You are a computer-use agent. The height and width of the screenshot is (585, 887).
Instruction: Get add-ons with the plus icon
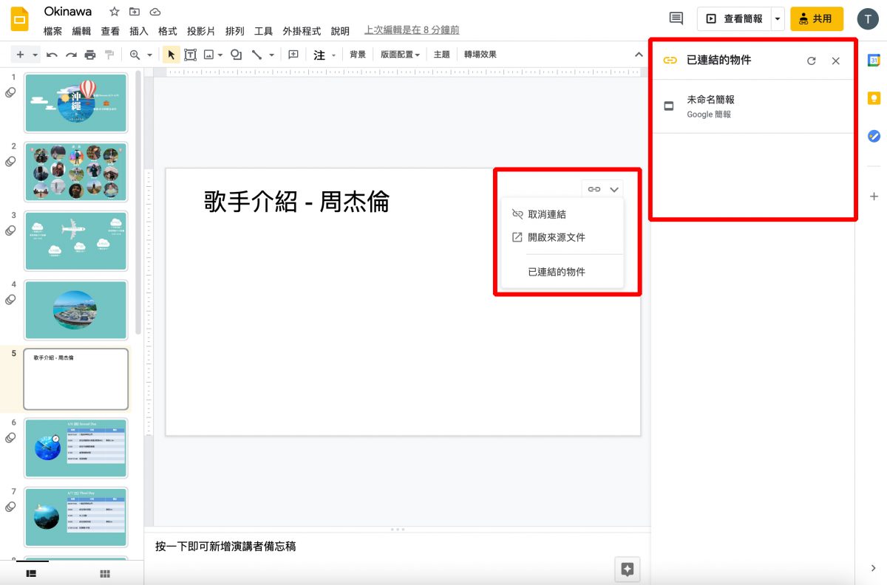874,196
